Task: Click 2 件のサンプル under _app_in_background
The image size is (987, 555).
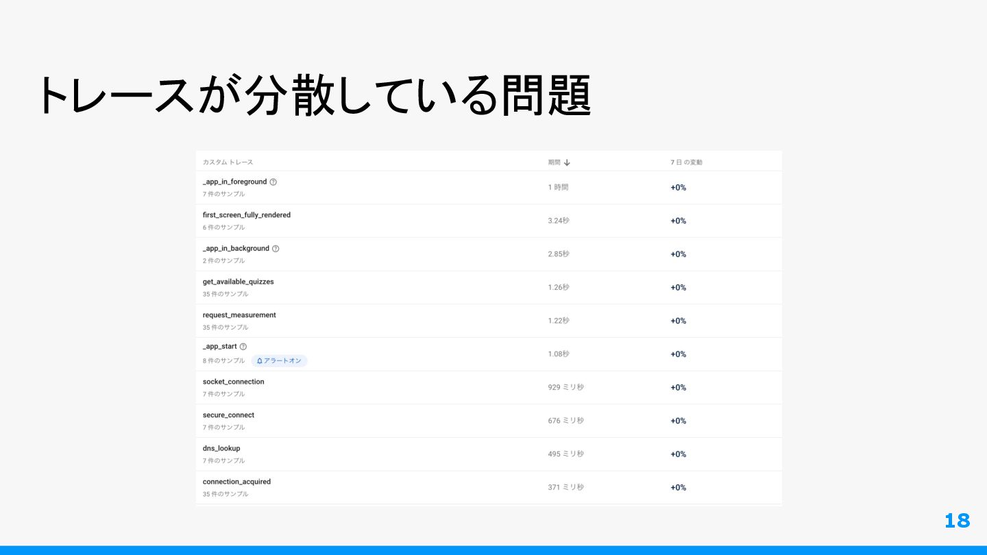Action: coord(223,260)
